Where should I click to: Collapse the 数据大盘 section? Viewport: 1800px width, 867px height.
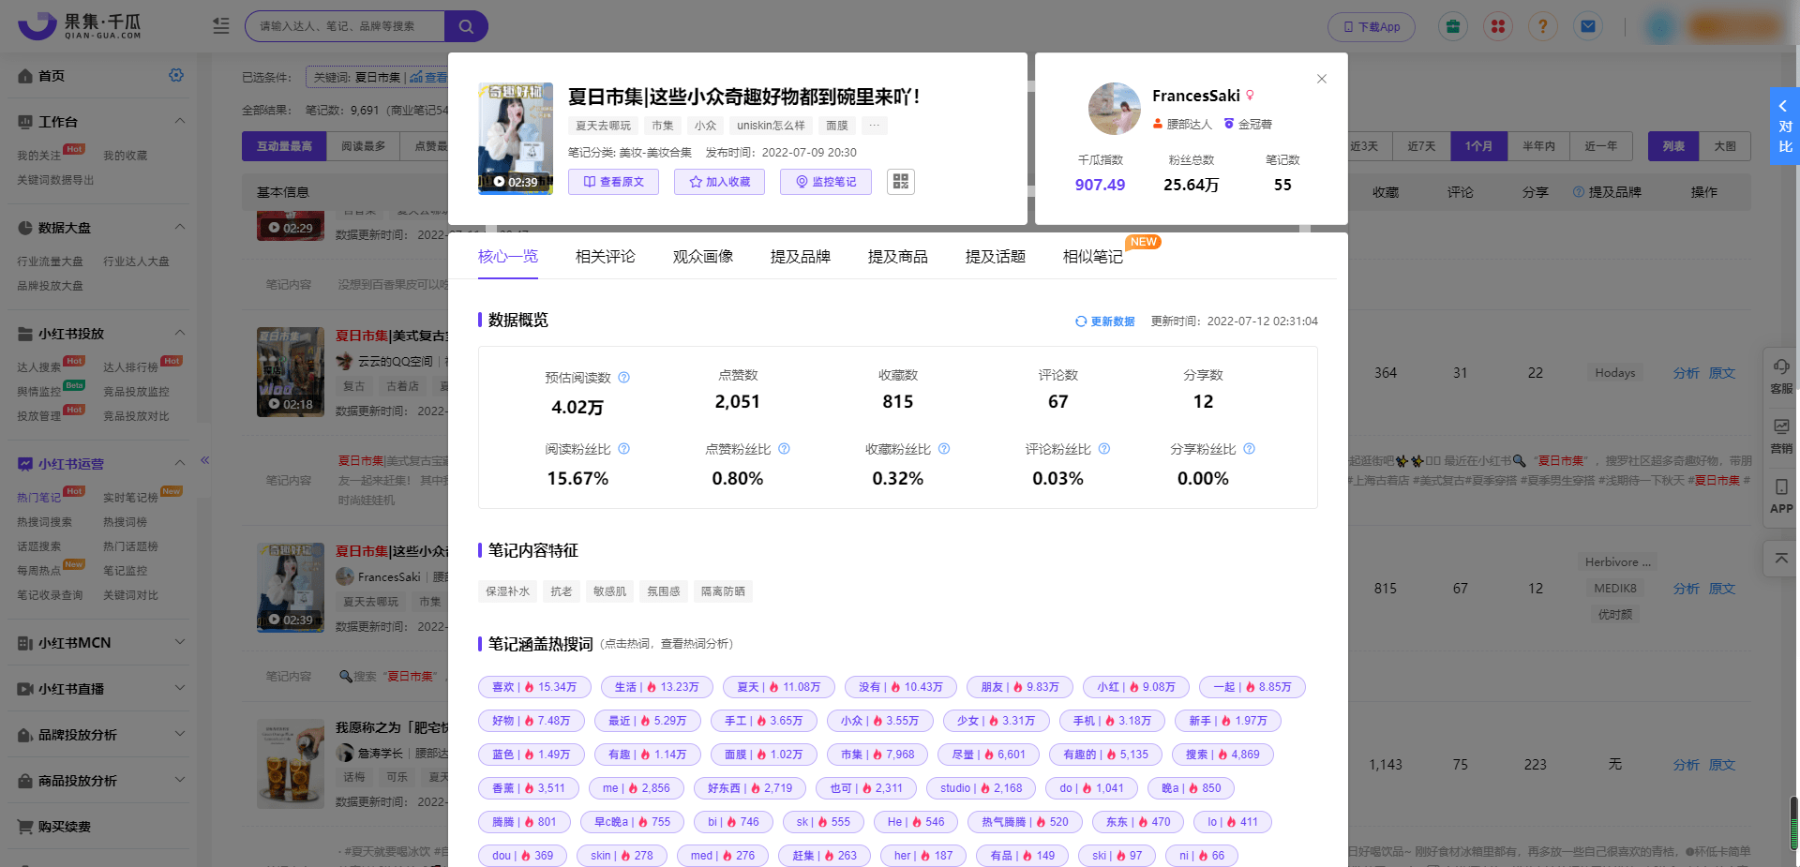pyautogui.click(x=180, y=227)
